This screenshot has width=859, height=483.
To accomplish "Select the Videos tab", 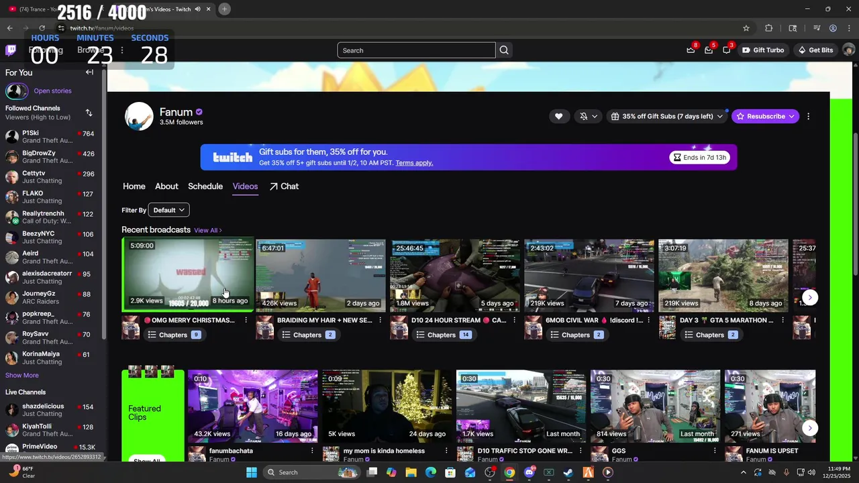I will click(x=245, y=186).
